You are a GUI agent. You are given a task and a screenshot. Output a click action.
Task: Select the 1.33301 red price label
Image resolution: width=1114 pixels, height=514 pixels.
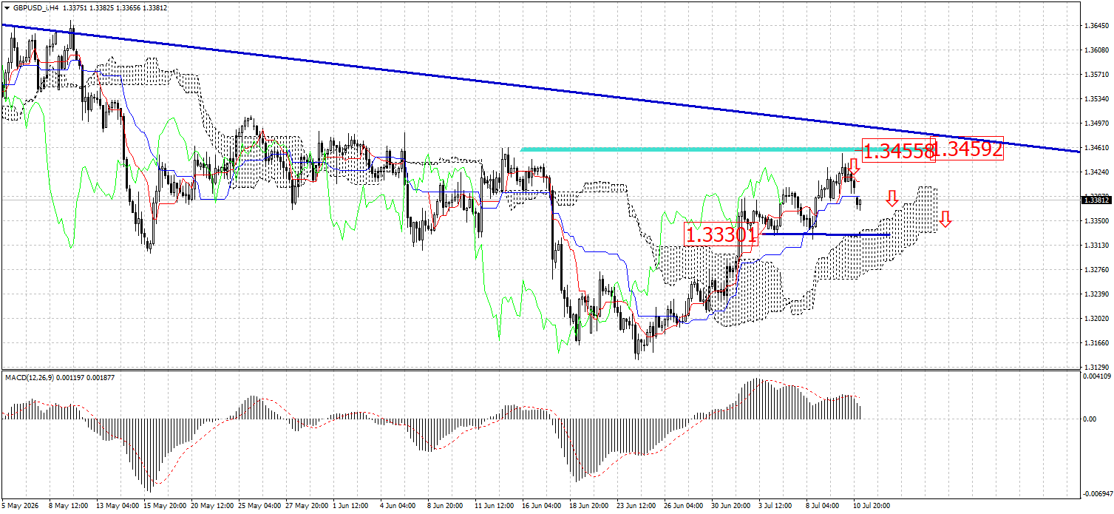tap(721, 235)
